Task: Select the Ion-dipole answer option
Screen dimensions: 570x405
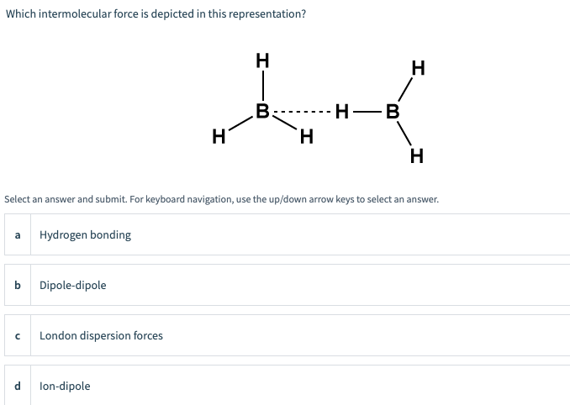Action: pyautogui.click(x=65, y=387)
